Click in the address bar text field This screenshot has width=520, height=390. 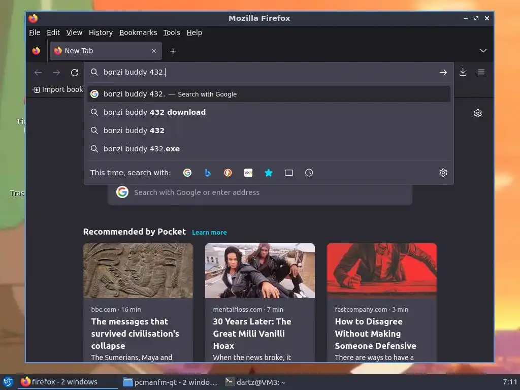269,72
